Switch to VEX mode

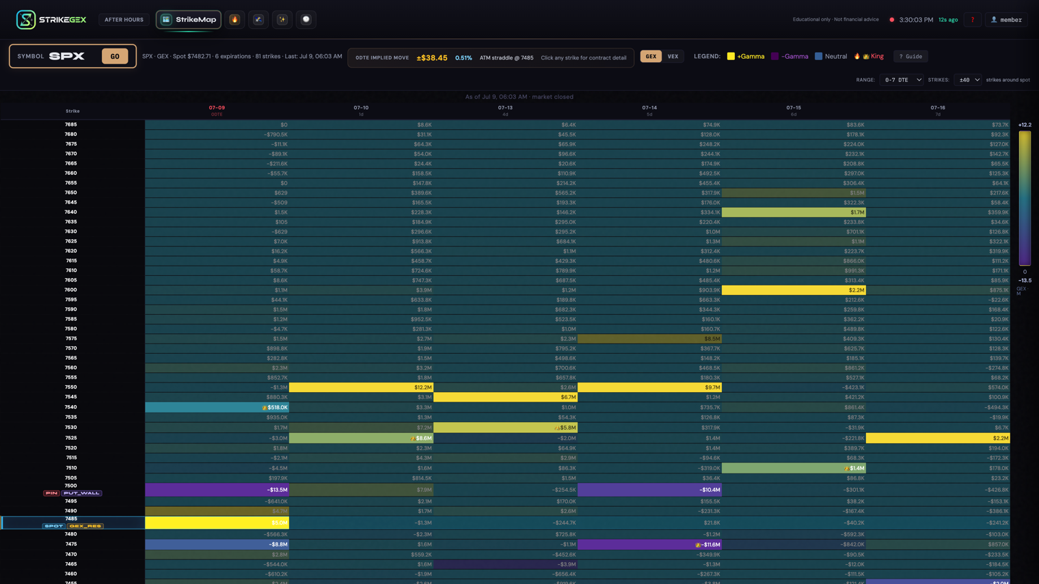tap(673, 57)
